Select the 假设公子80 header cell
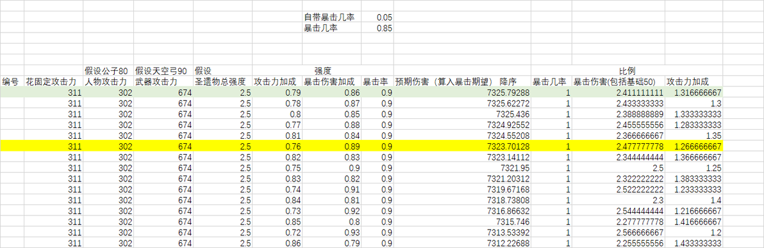Screen dimensions: 764x248 click(x=108, y=71)
